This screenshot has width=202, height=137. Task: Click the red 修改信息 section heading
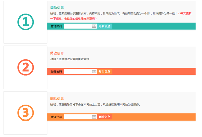click(x=57, y=53)
